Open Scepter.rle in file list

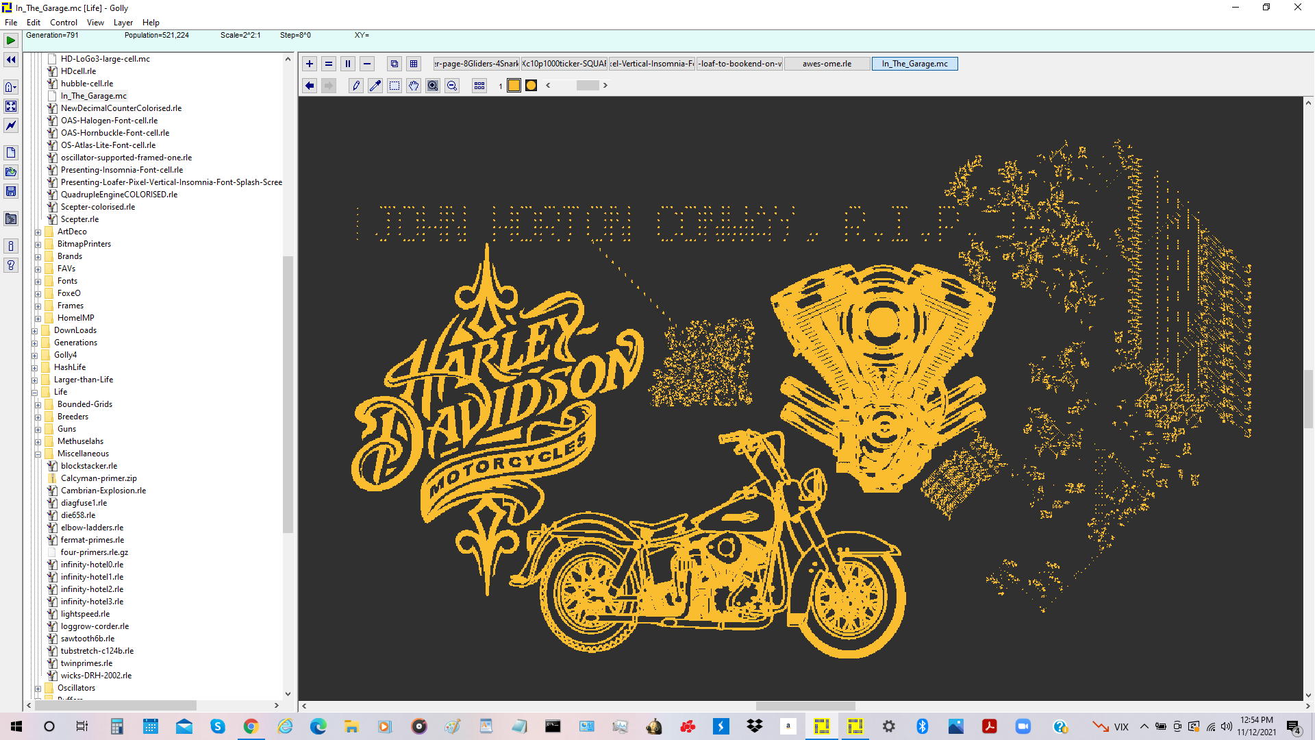(79, 219)
